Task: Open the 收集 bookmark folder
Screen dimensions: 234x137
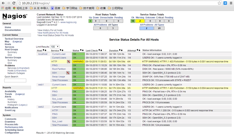Action: pyautogui.click(x=101, y=8)
